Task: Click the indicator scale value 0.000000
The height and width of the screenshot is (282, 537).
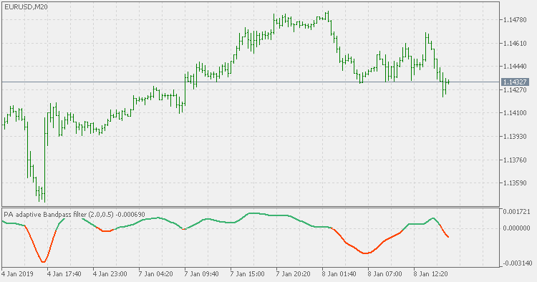Action: pos(516,228)
